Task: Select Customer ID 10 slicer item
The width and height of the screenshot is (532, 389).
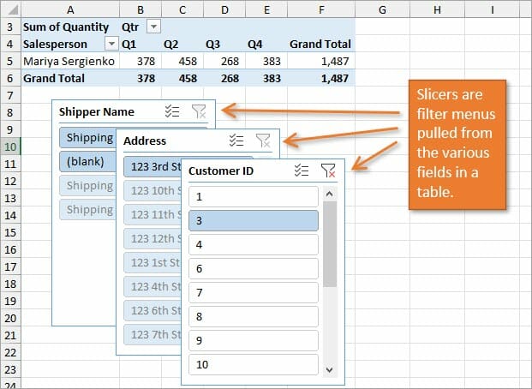Action: (253, 364)
